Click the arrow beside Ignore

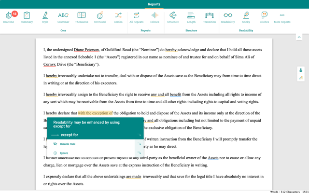[139, 153]
